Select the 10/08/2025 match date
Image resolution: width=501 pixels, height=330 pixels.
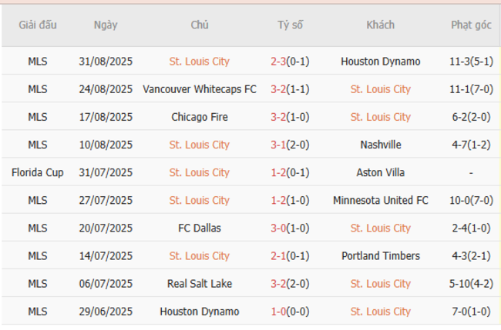coord(106,145)
